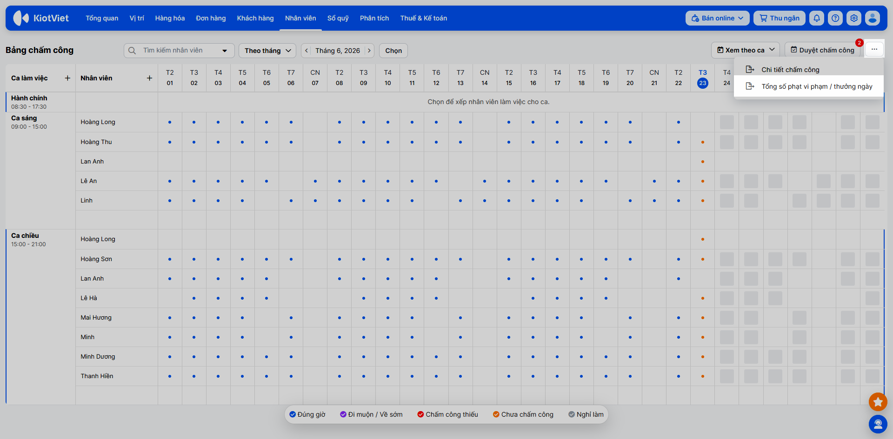Select Tổng số phạt vi phạm / thưởng ngày
893x439 pixels.
point(808,86)
